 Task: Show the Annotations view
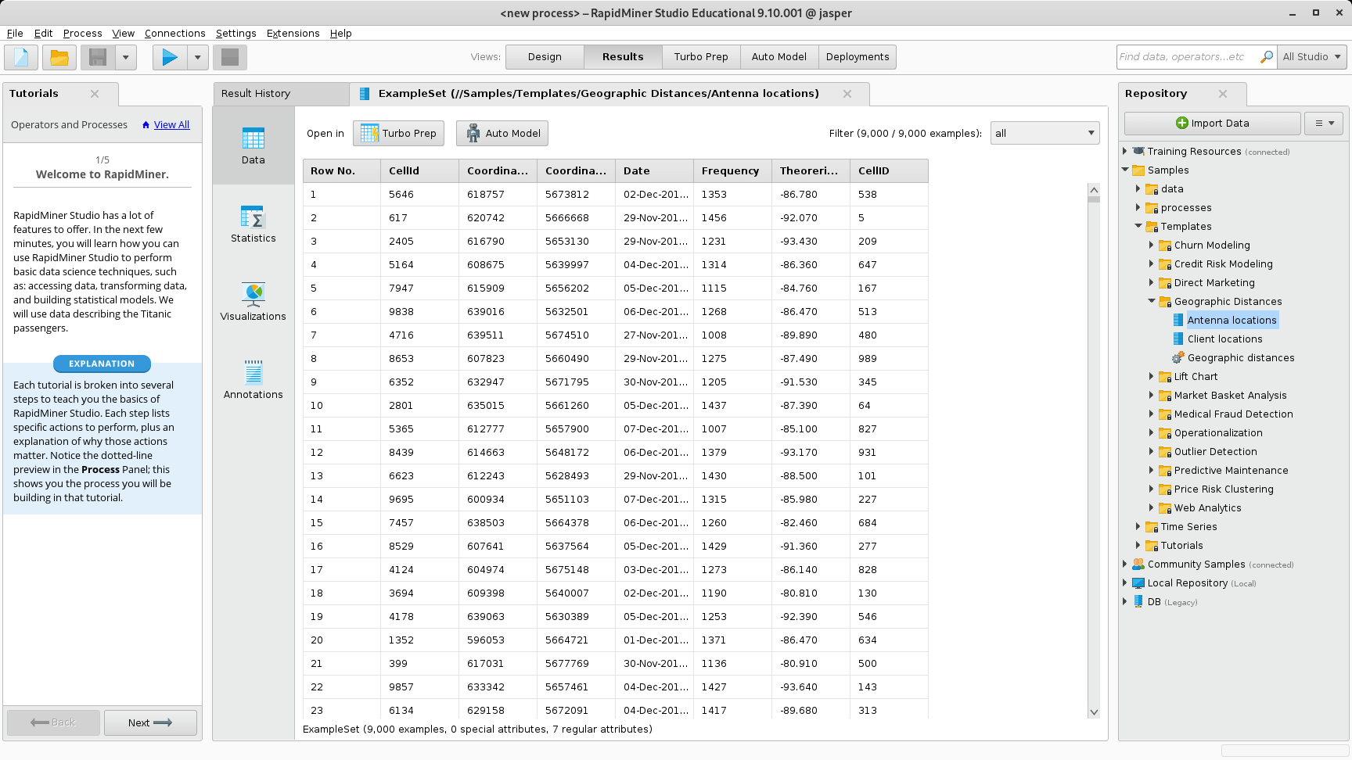click(x=252, y=381)
